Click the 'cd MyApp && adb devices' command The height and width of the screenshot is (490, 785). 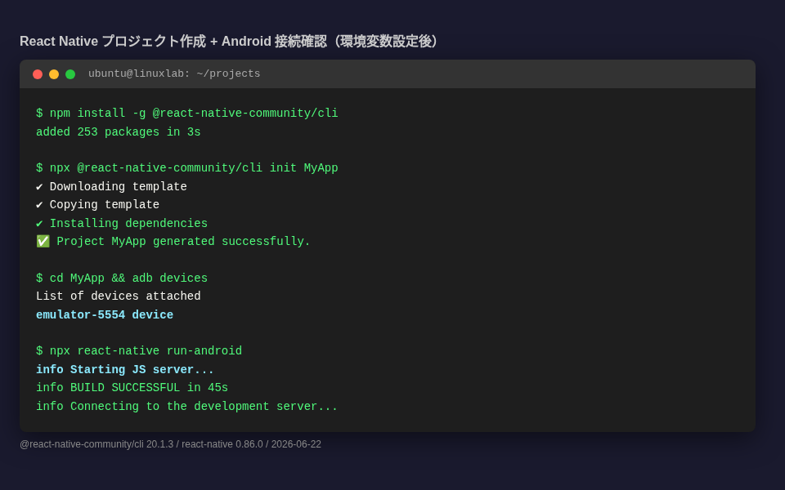pyautogui.click(x=122, y=278)
